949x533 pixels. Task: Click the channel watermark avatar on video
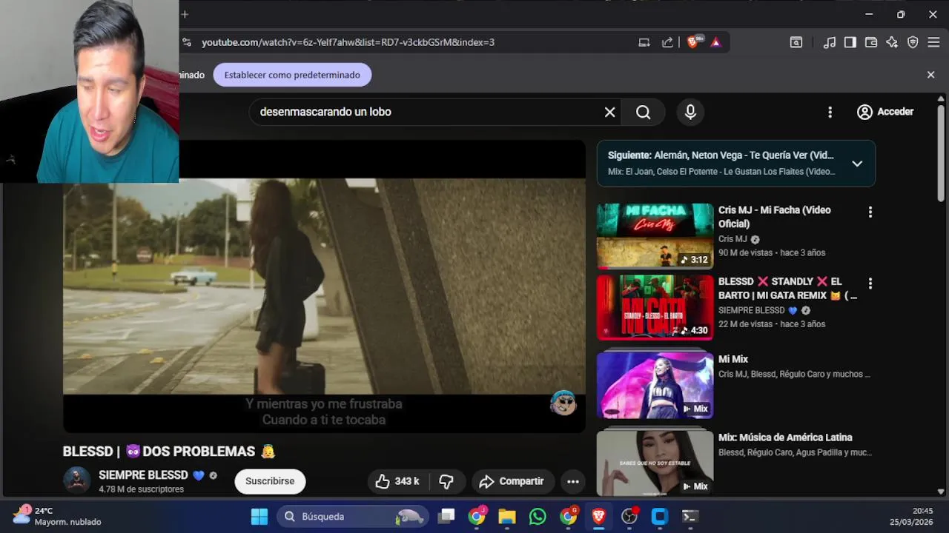563,402
